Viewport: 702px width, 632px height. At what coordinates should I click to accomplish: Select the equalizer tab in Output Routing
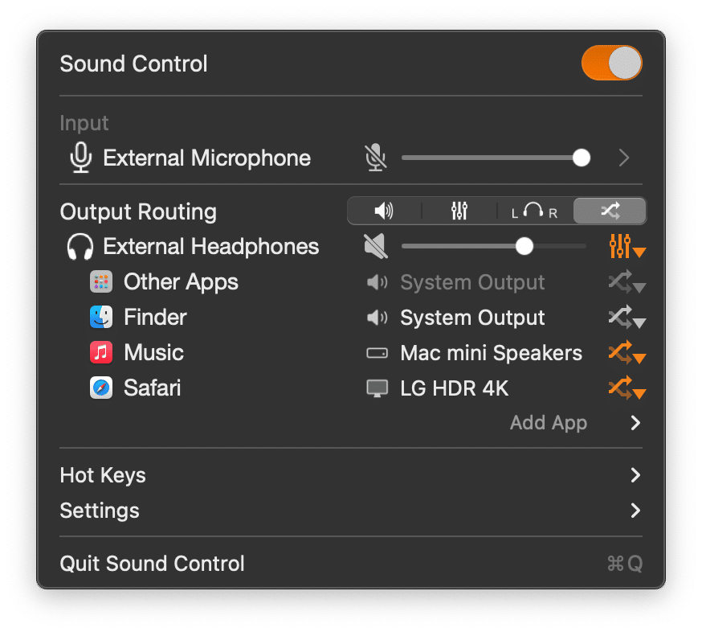click(459, 211)
